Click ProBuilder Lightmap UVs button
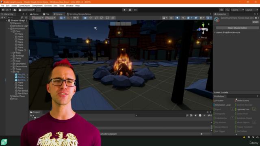This screenshot has height=146, width=260. click(243, 109)
